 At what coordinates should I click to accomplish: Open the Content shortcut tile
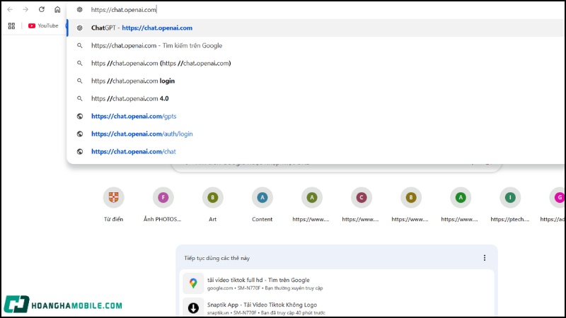pos(262,198)
